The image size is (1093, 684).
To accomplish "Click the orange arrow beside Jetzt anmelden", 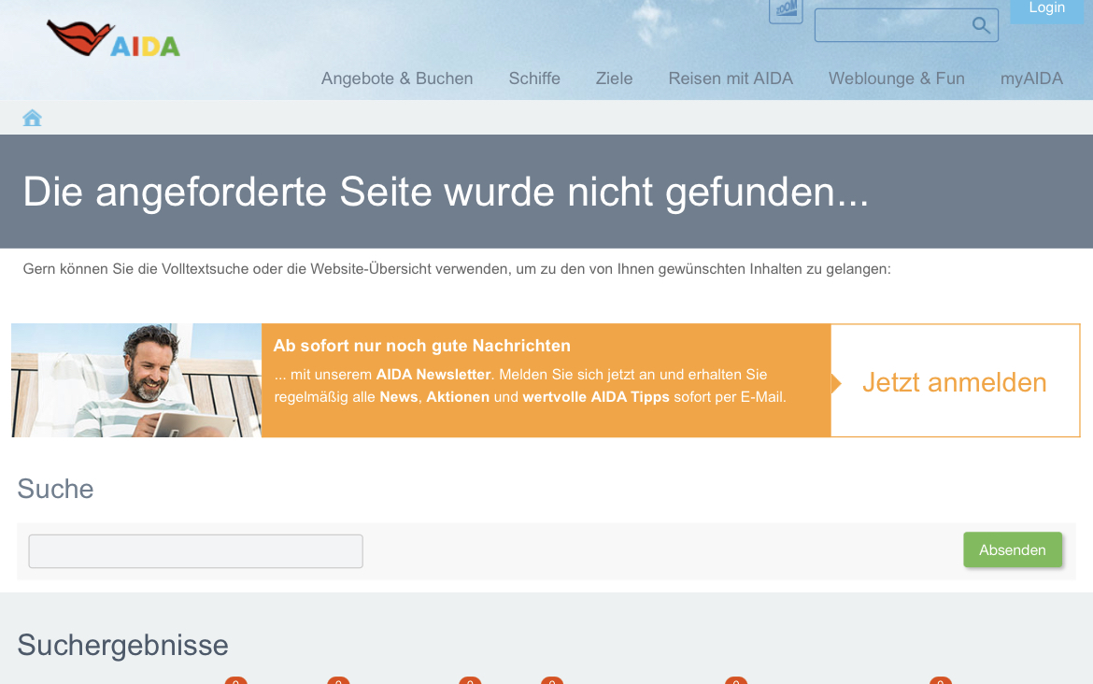I will tap(836, 383).
